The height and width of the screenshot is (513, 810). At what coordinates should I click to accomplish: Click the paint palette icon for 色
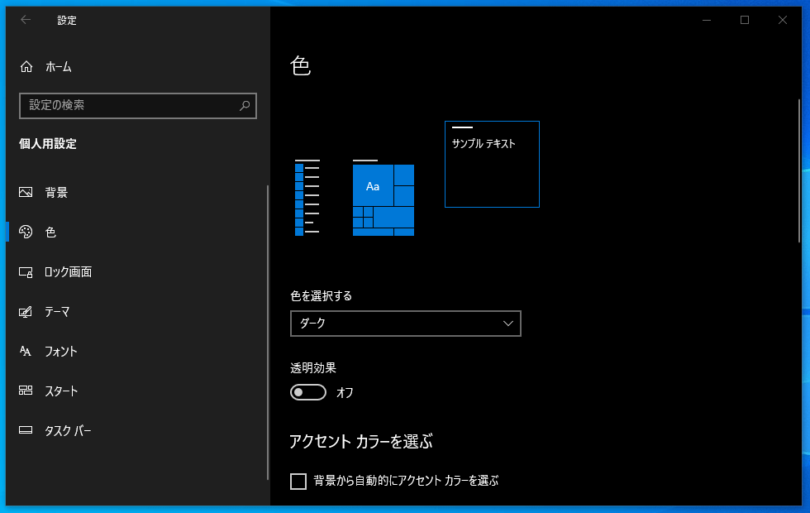[24, 232]
